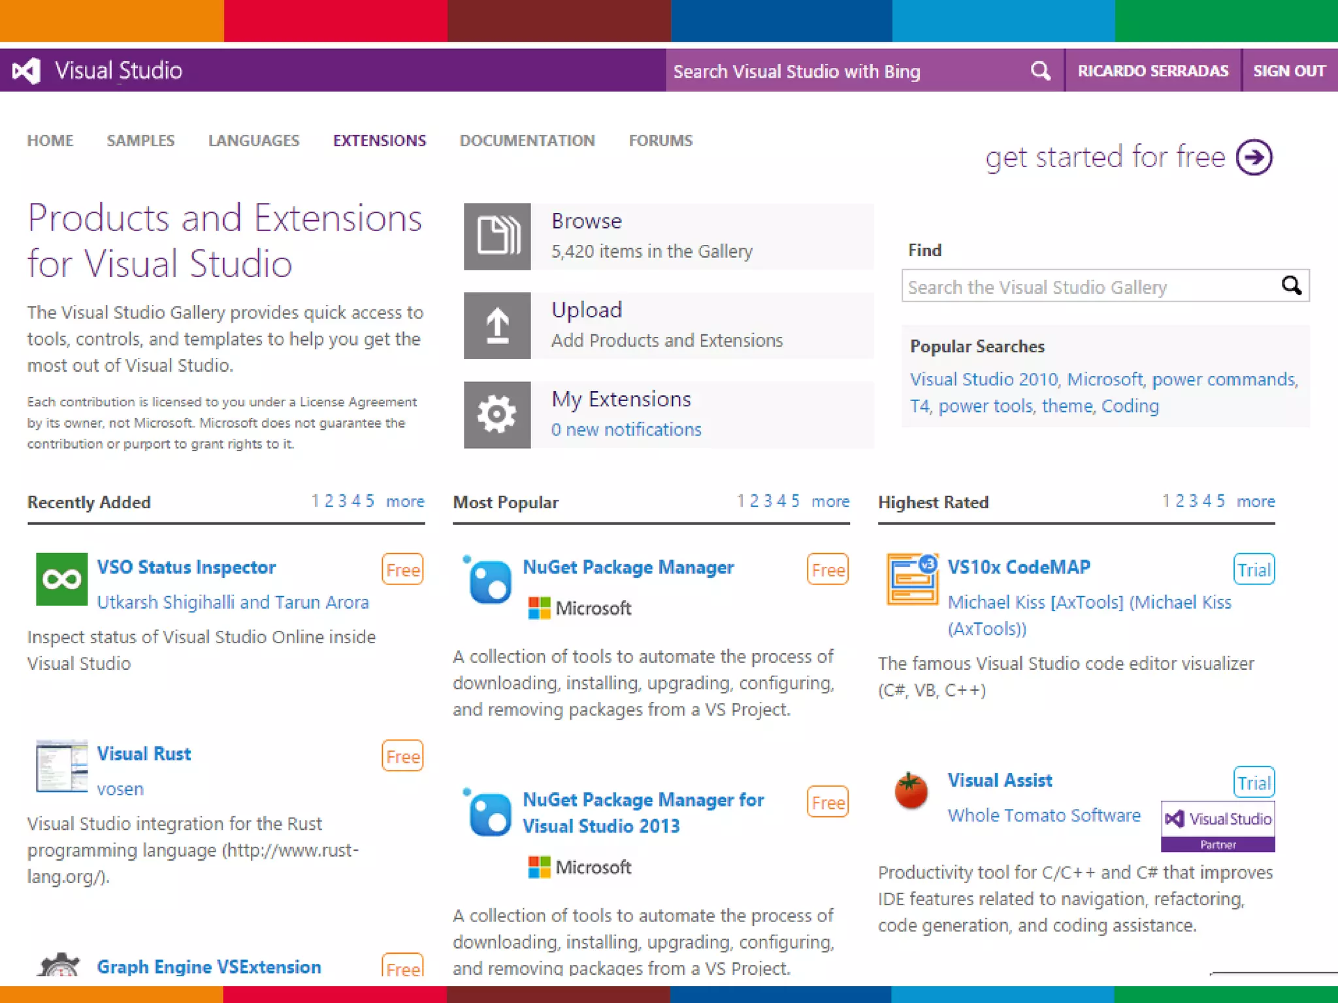Screen dimensions: 1338x1003
Task: Click more under Most Popular
Action: [830, 501]
